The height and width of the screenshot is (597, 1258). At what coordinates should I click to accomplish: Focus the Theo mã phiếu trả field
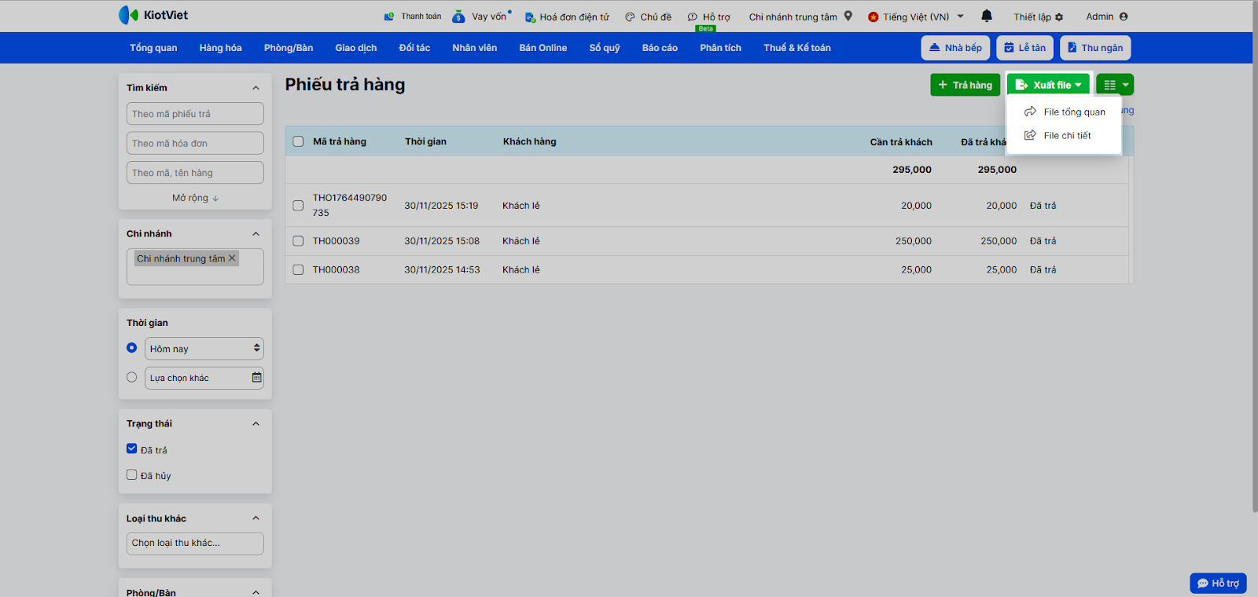(x=195, y=114)
